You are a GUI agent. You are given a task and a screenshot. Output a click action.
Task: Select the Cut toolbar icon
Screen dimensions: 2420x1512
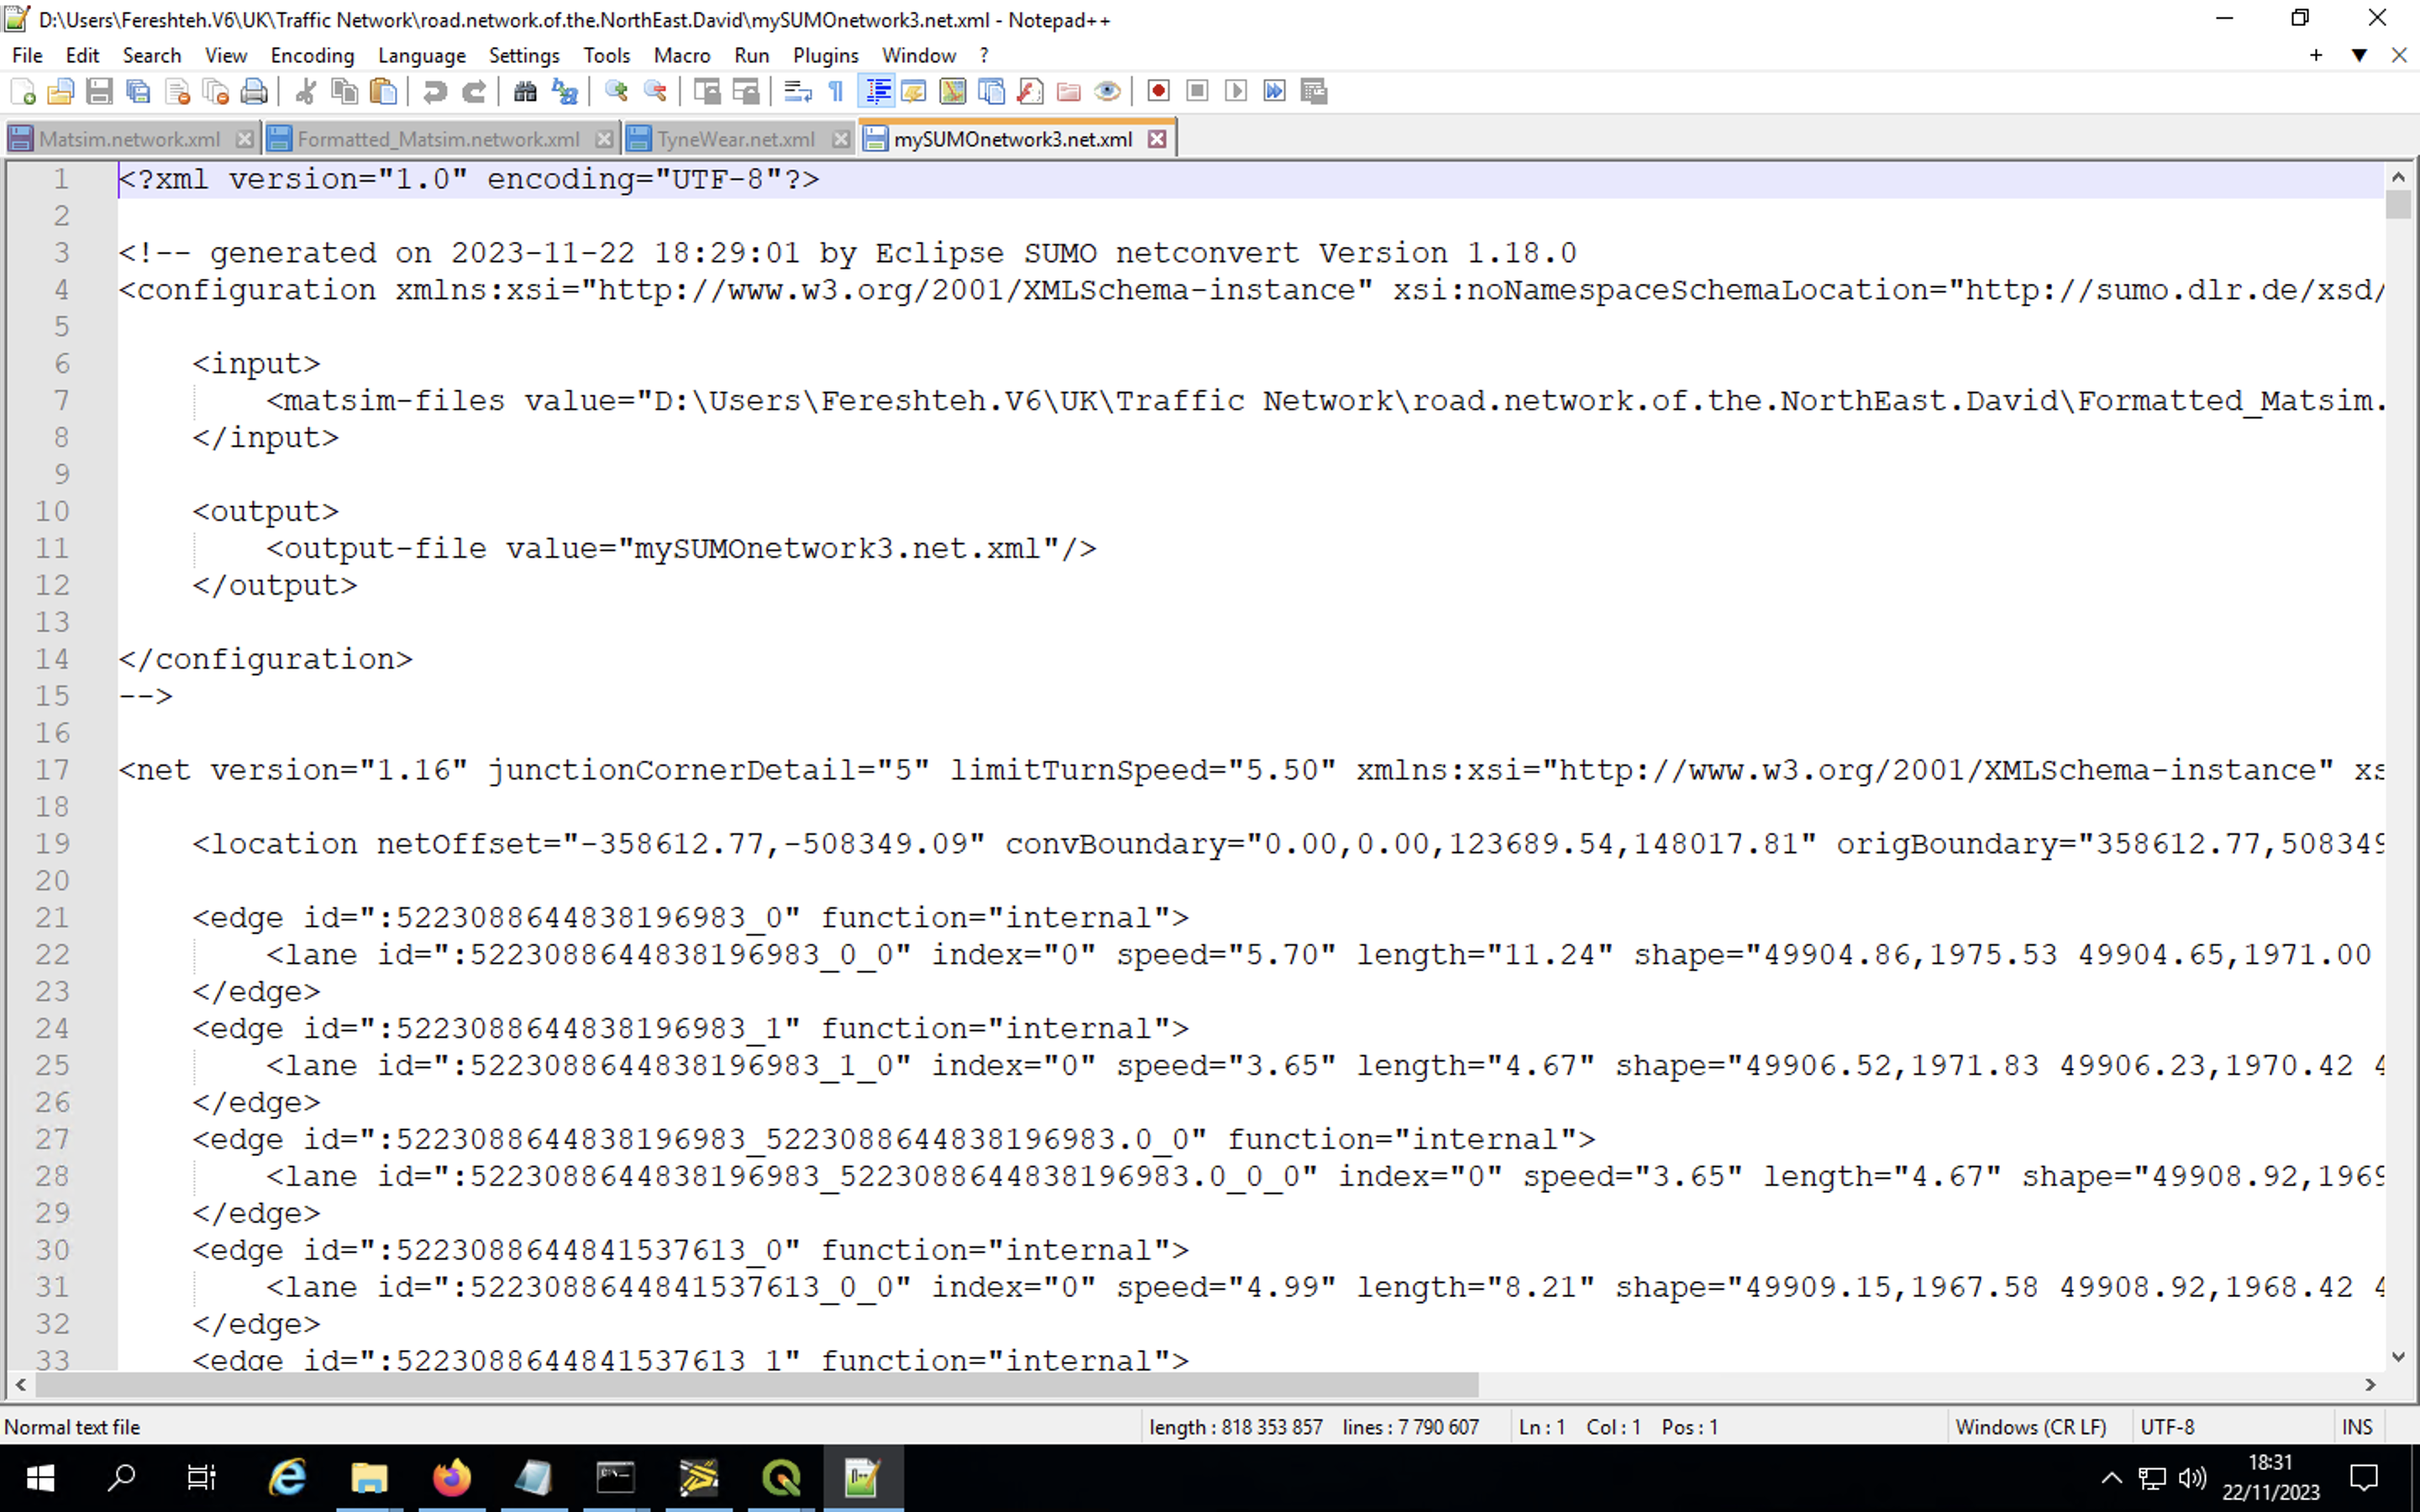pos(306,91)
